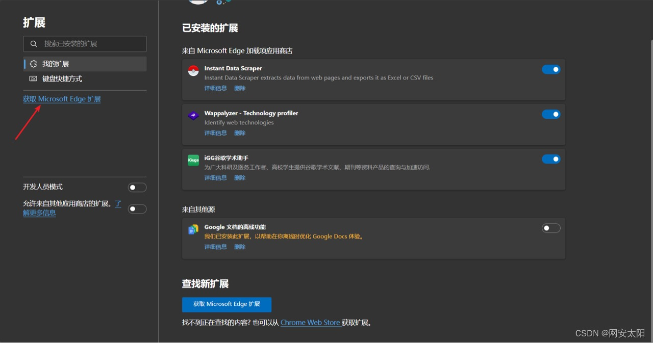
Task: Click the iGG谷歌学术助手 title text
Action: (x=227, y=158)
